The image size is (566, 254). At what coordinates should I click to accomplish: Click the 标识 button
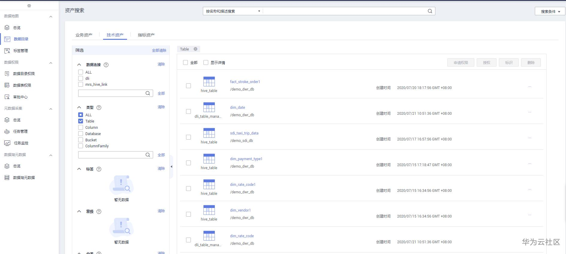pyautogui.click(x=509, y=62)
